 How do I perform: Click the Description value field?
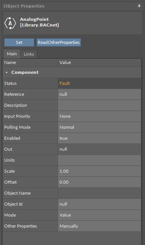pos(99,105)
